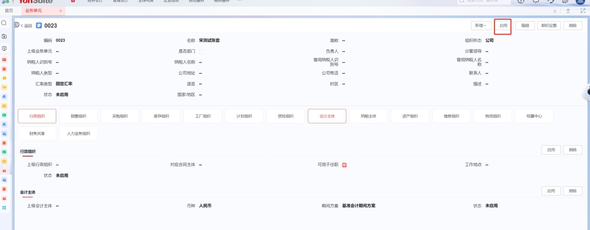Select the 资产组织 tab
590x230 pixels.
pyautogui.click(x=410, y=116)
